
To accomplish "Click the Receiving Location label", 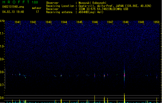I will [60, 6].
